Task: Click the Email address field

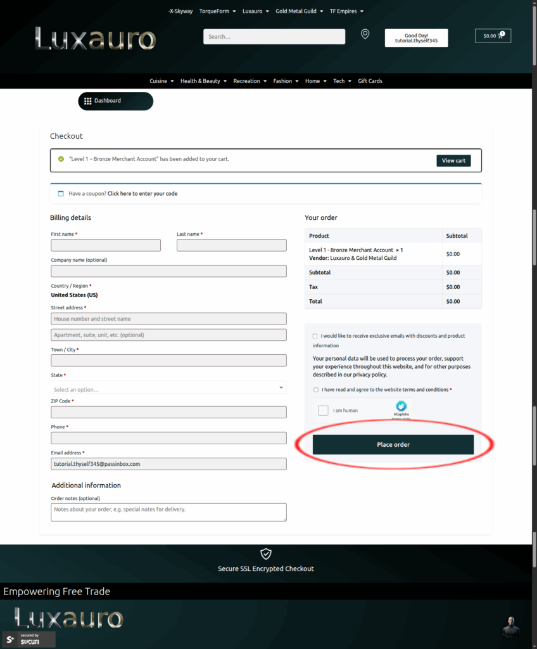Action: pyautogui.click(x=168, y=464)
